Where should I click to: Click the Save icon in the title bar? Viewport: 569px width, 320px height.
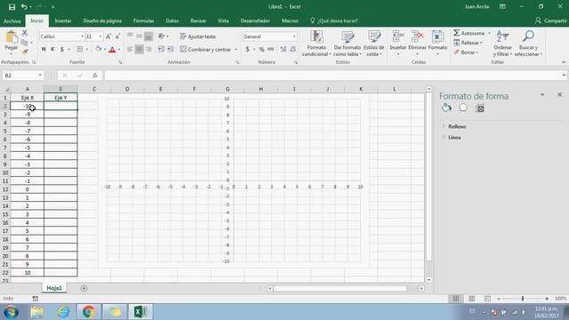(12, 7)
